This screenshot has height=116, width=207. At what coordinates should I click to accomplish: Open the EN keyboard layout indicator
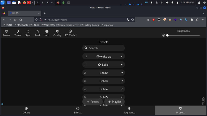[146, 3]
